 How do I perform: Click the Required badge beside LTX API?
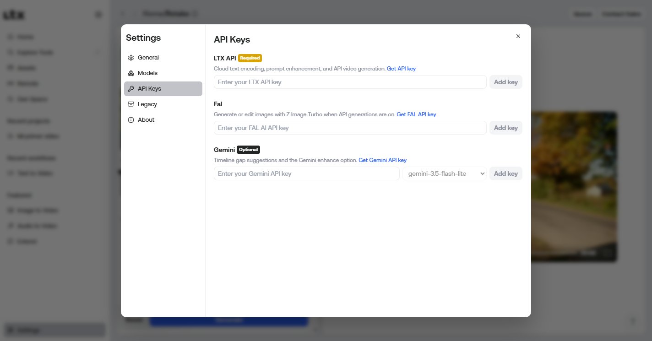pyautogui.click(x=250, y=58)
